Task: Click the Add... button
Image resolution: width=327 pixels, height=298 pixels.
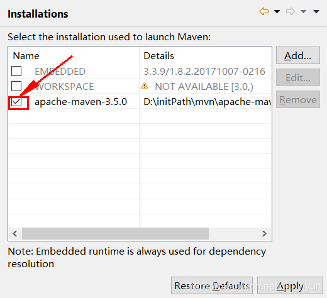Action: (x=298, y=55)
